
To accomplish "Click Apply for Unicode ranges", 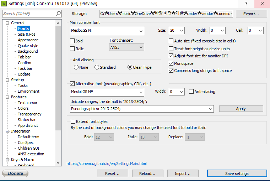I will (241, 109).
